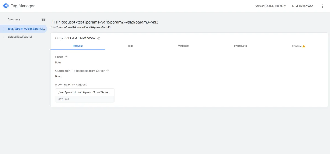Click the Output of GTM-TMWJ9WSZ heading
Image resolution: width=330 pixels, height=154 pixels.
[75, 38]
